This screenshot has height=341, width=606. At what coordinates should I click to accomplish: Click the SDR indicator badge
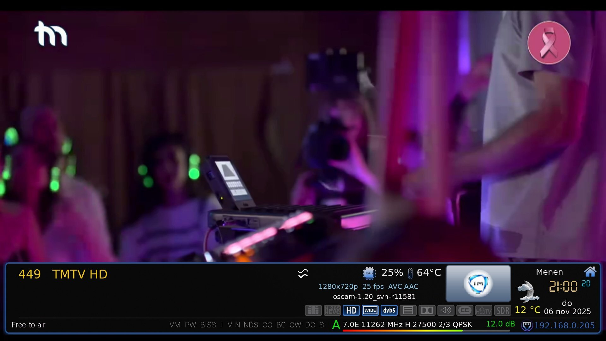pyautogui.click(x=502, y=311)
